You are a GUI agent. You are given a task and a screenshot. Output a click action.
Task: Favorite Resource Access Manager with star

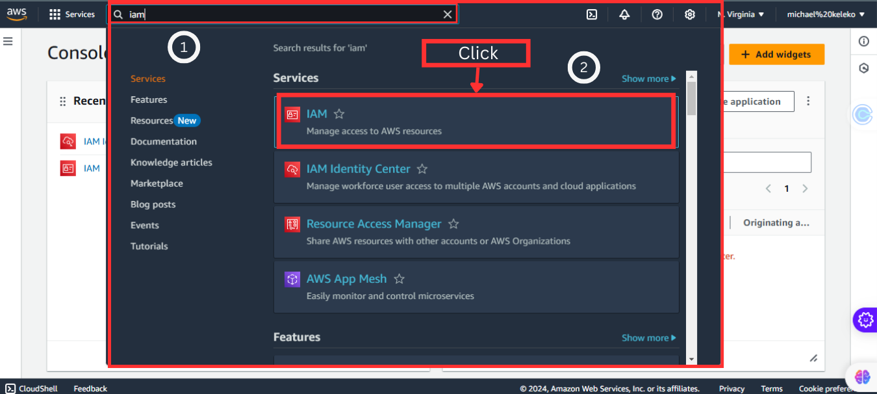tap(453, 224)
